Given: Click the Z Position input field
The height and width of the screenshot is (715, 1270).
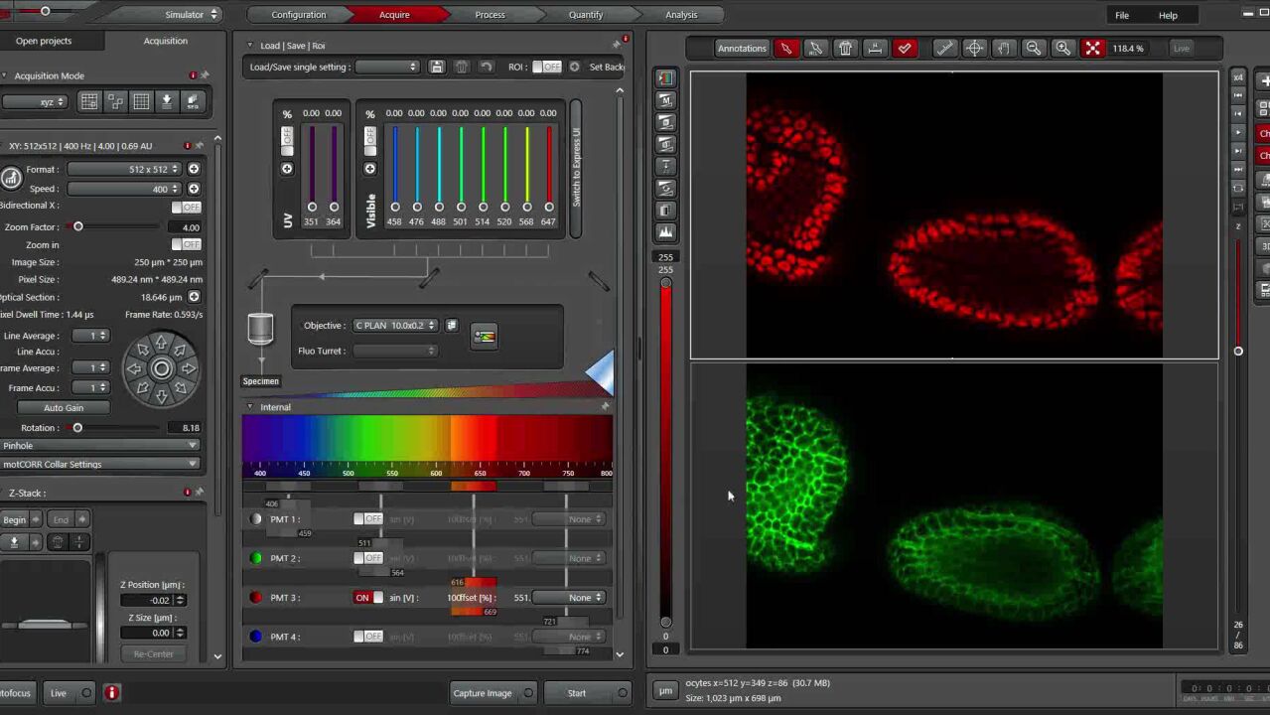Looking at the screenshot, I should 148,600.
